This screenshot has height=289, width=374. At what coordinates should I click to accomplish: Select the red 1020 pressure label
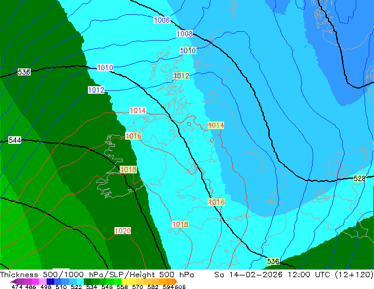pos(123,231)
